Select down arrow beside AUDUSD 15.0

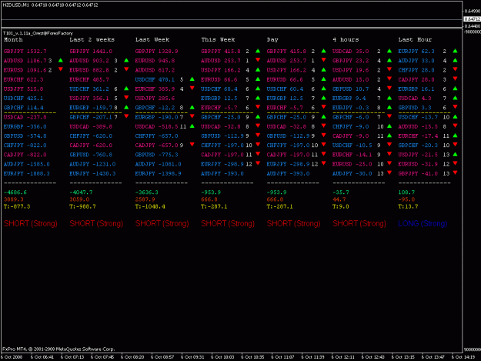(389, 79)
